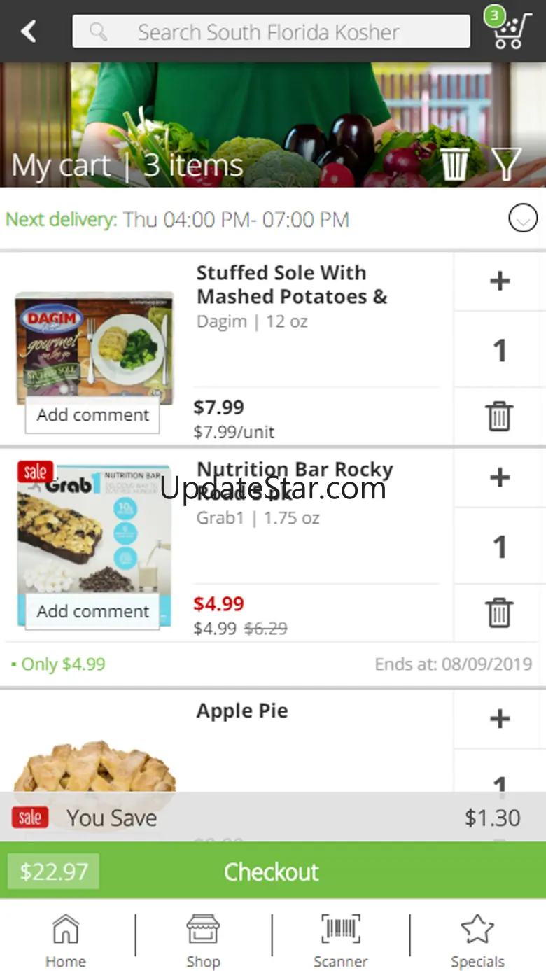Tap the filter funnel icon

coord(506,164)
